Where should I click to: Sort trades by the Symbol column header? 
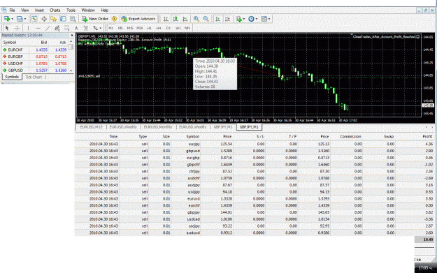point(192,137)
